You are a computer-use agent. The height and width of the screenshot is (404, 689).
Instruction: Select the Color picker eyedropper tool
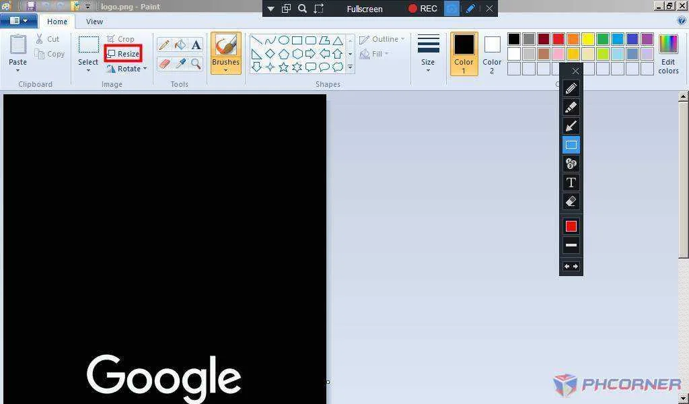180,64
